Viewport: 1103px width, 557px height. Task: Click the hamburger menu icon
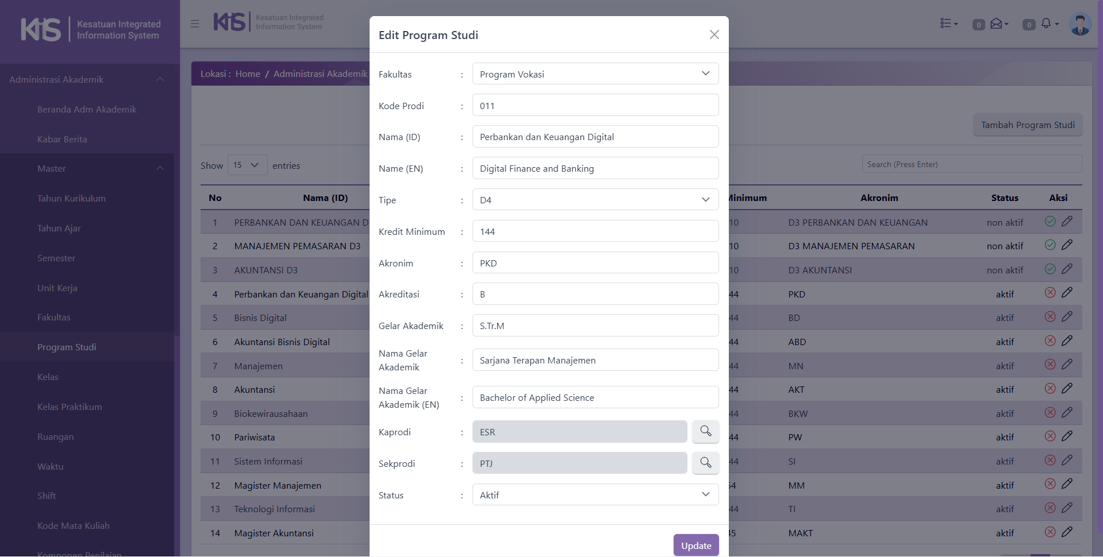coord(195,24)
